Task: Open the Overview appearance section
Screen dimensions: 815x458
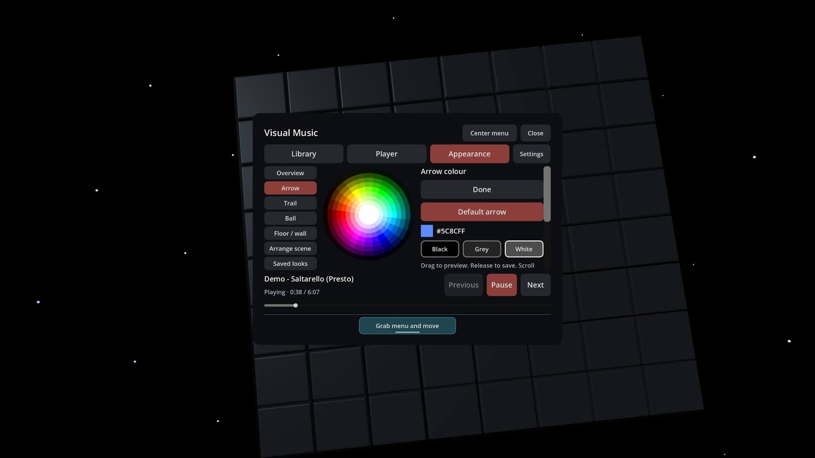Action: [290, 173]
